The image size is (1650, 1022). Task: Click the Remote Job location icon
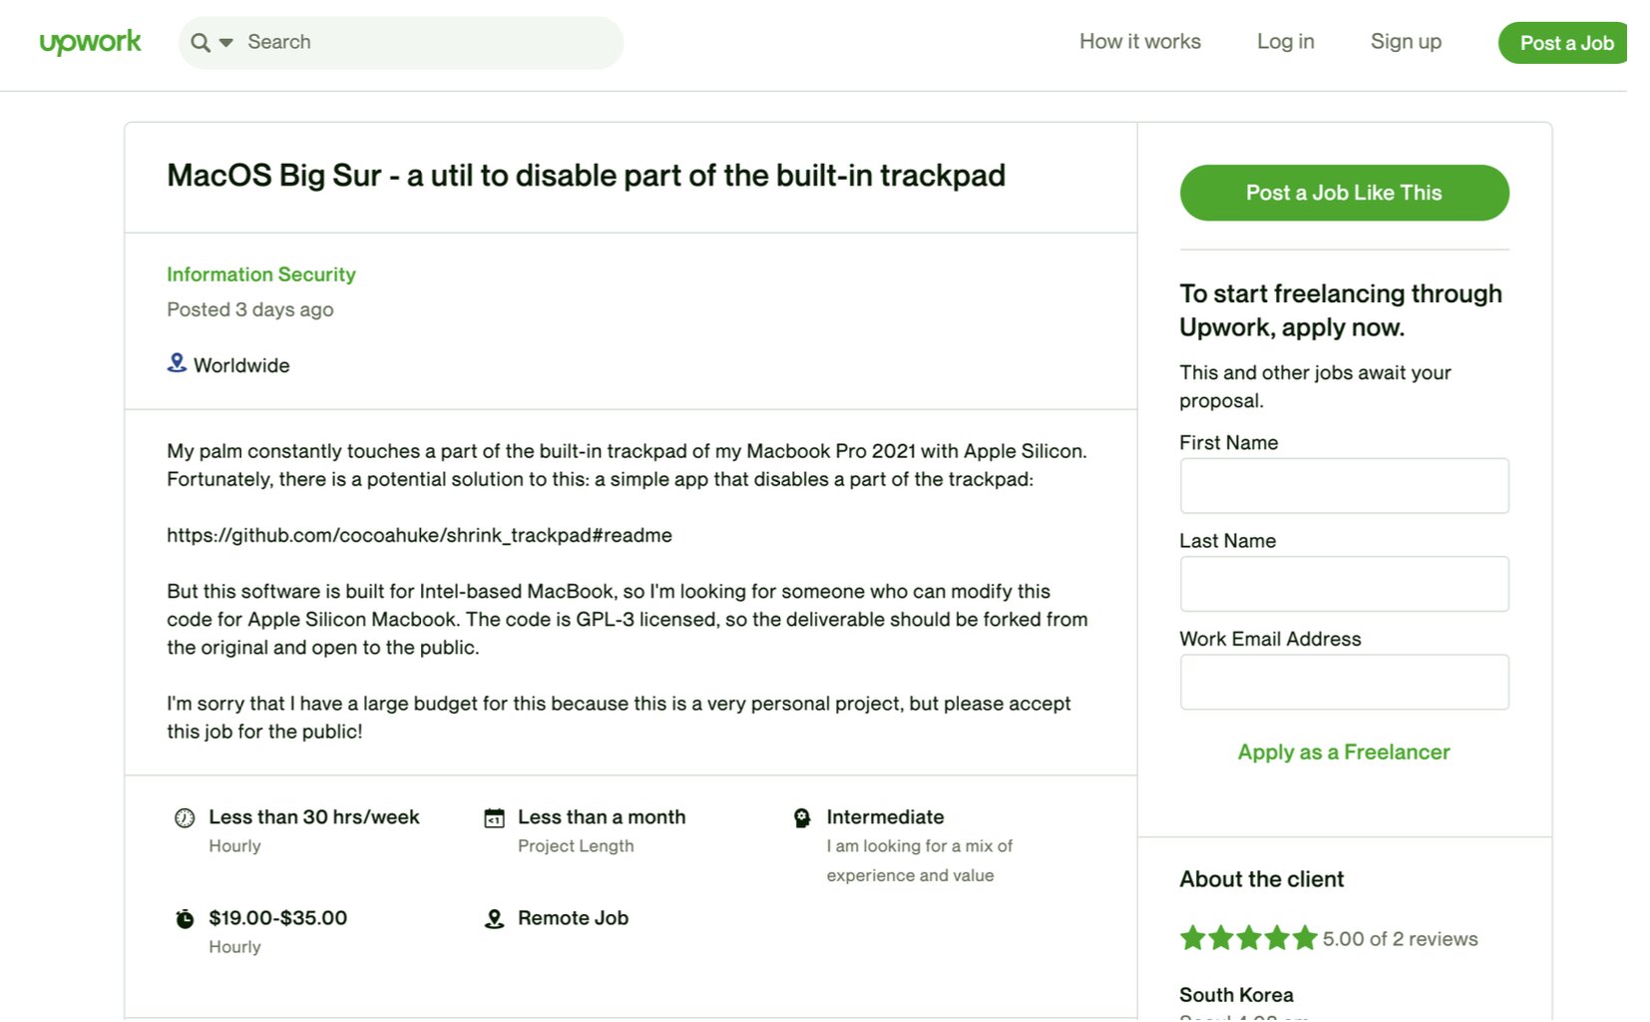click(494, 918)
